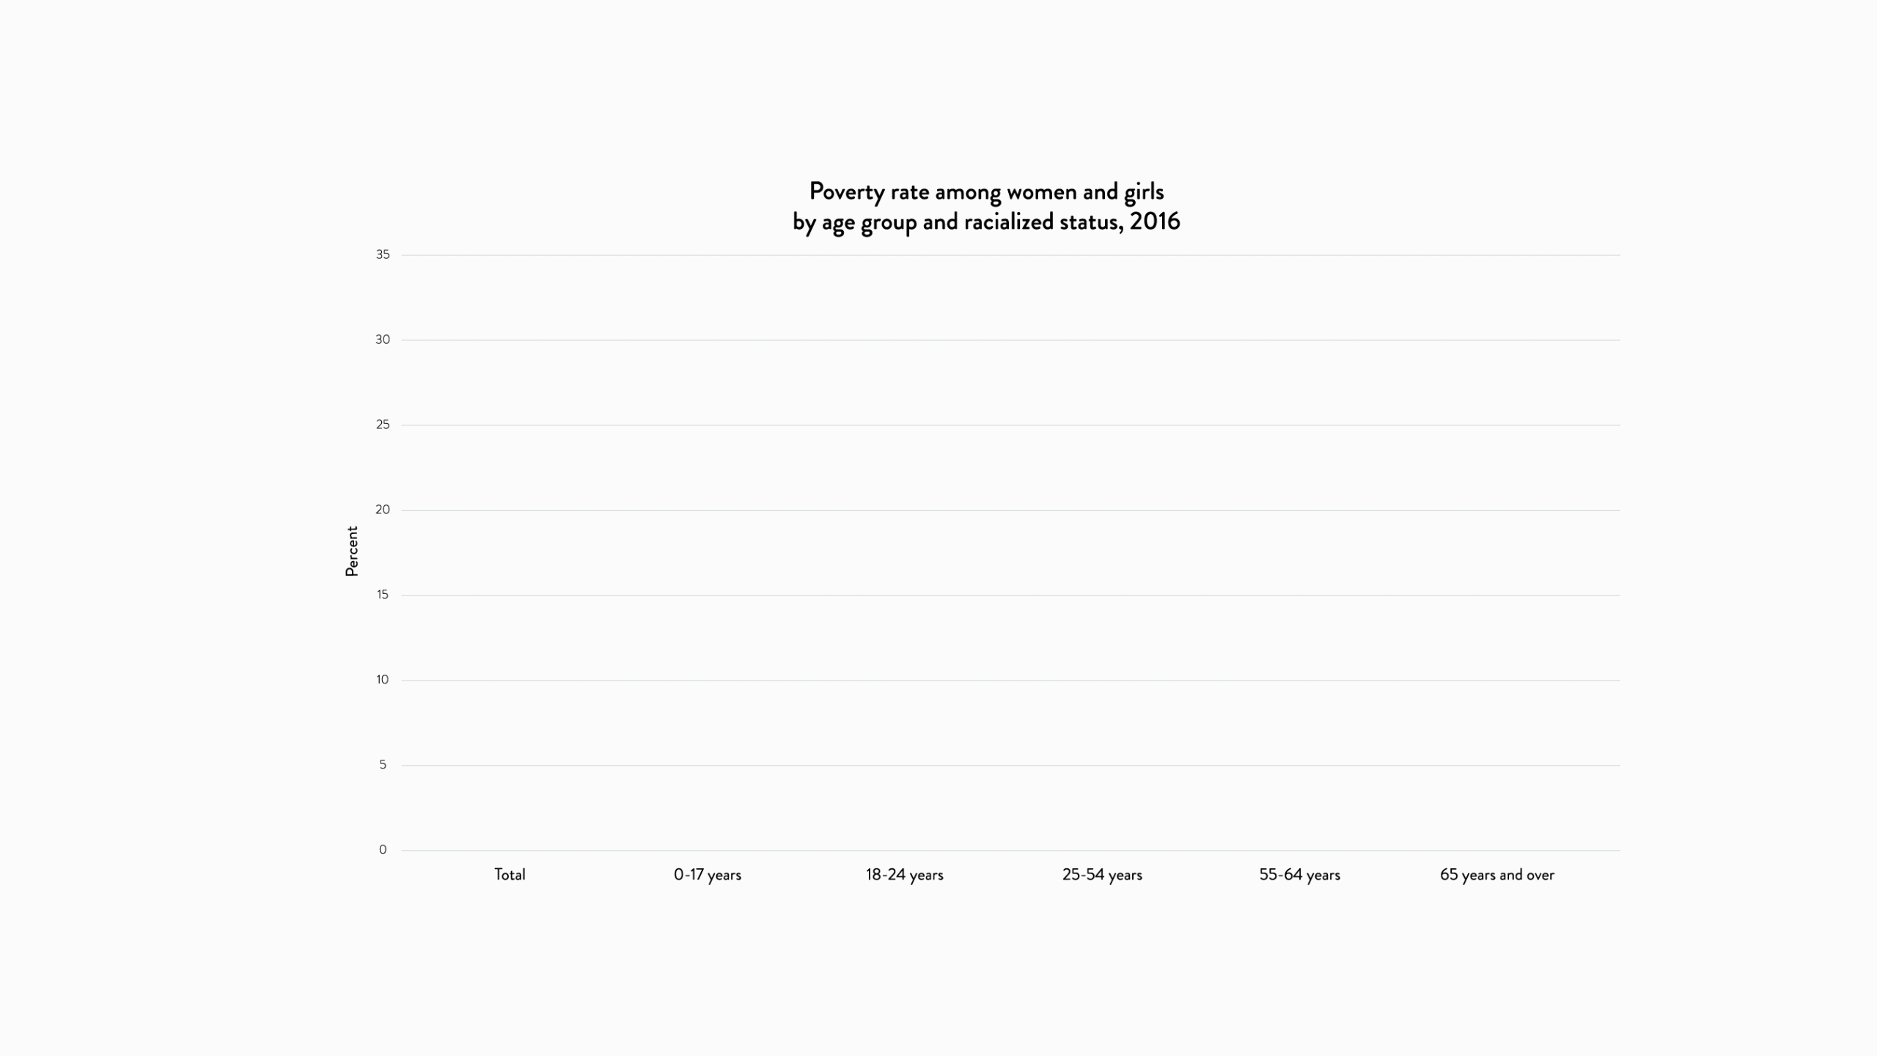Click the gridline at 35 percent
Screen dimensions: 1877x1056
tap(1010, 255)
